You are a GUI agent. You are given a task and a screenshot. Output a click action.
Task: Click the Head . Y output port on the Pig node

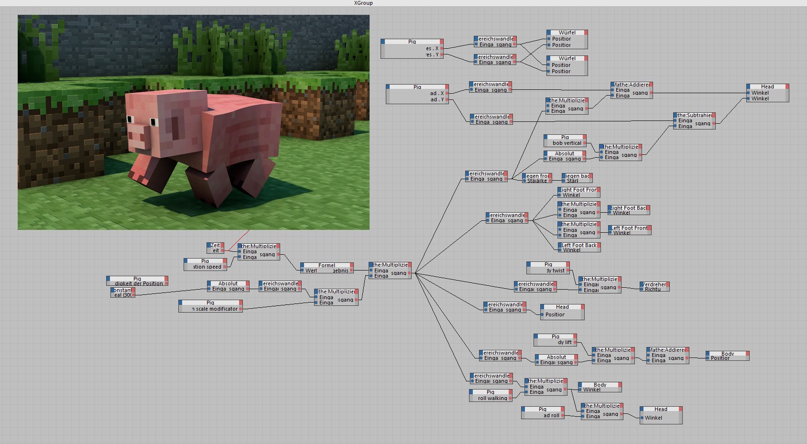click(x=447, y=99)
